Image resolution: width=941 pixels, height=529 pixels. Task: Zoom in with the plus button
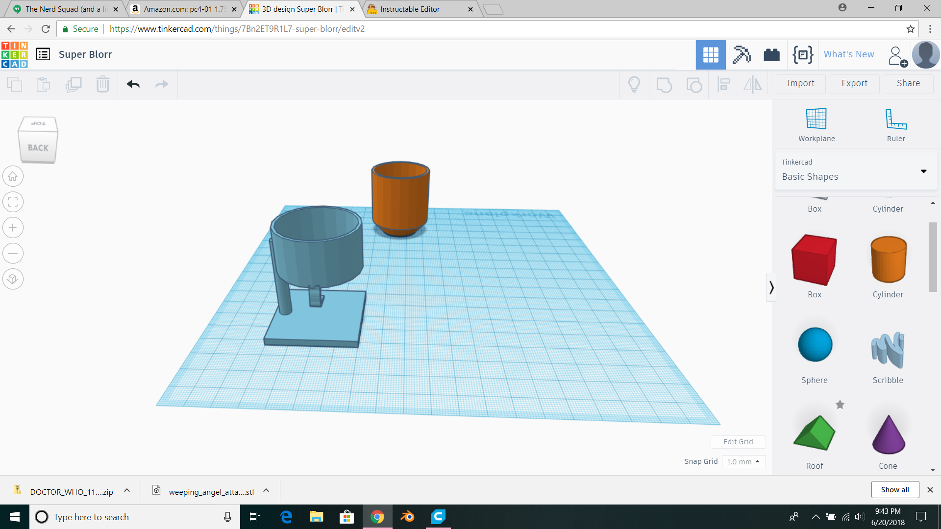[x=13, y=227]
